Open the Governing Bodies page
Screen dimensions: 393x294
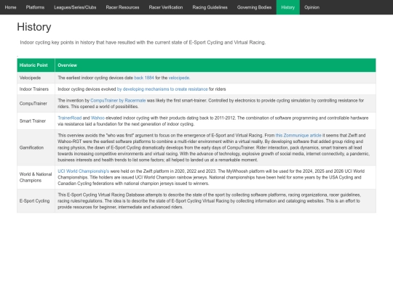point(255,7)
